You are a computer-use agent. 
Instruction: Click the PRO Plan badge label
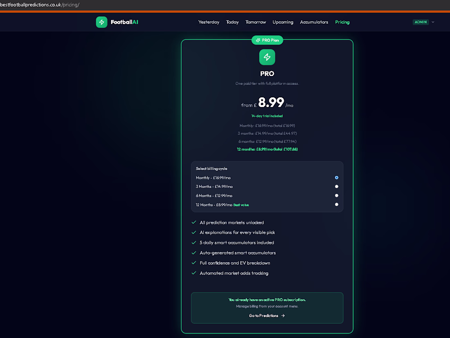point(270,40)
